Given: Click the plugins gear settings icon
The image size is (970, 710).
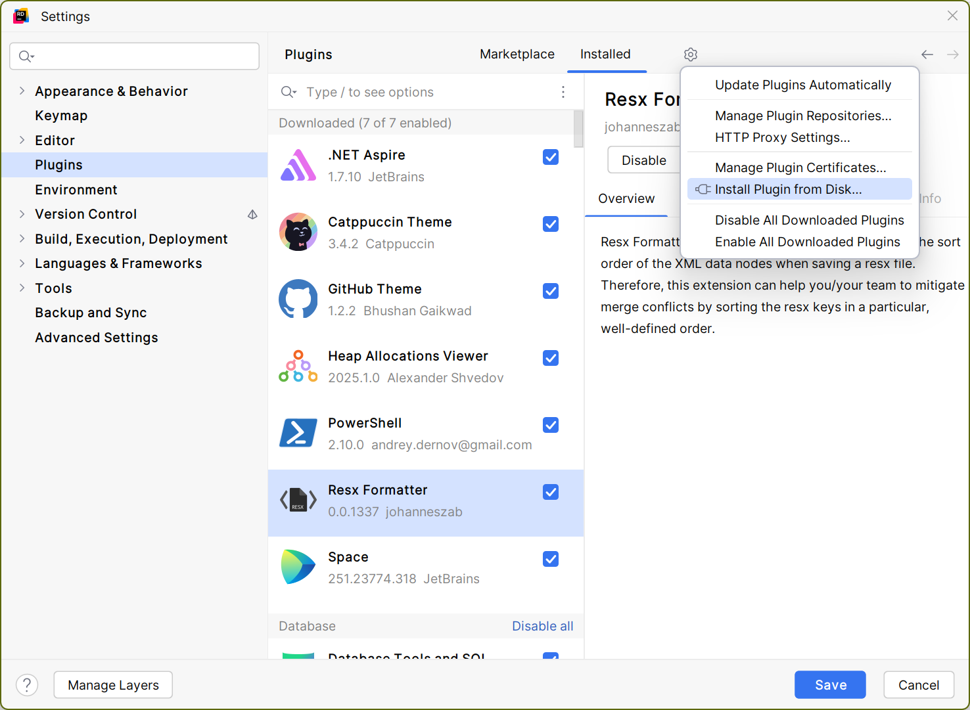Looking at the screenshot, I should point(690,55).
